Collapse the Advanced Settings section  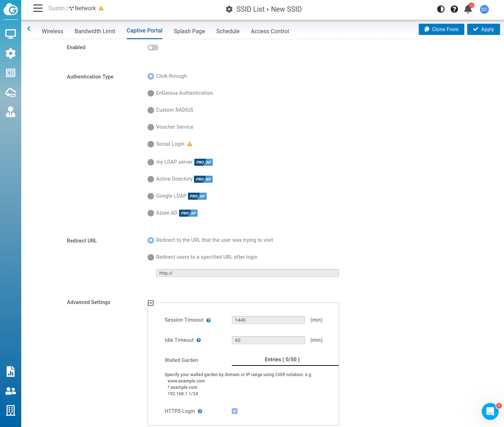[x=151, y=303]
